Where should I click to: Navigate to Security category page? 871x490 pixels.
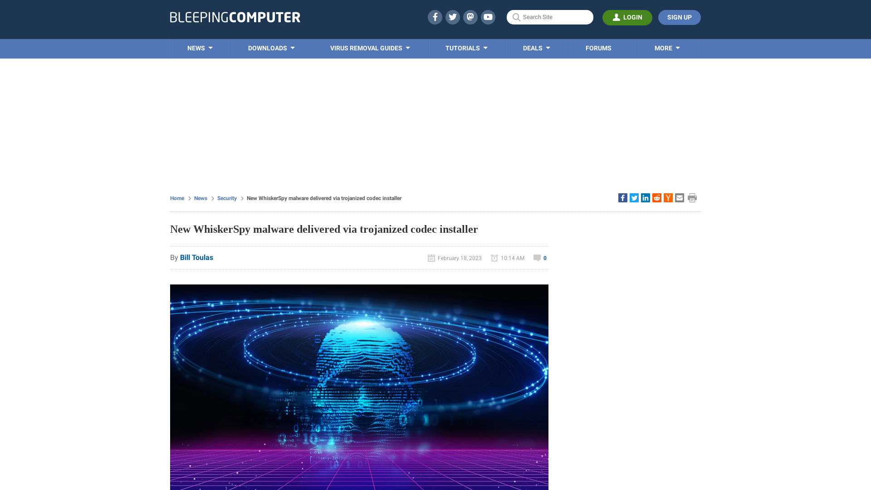point(227,197)
